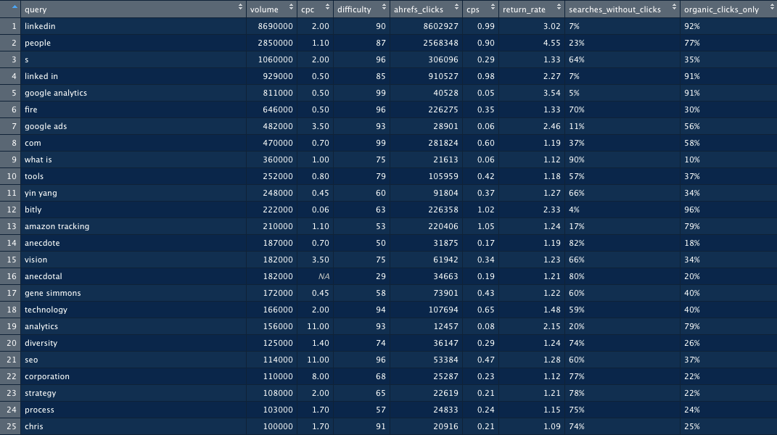777x435 pixels.
Task: Click the ascending sort triangle above row numbers
Action: tap(15, 7)
